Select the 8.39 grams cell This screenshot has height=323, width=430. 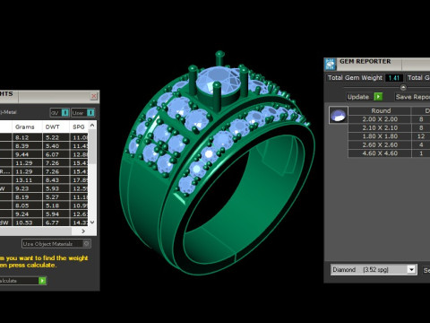click(27, 146)
